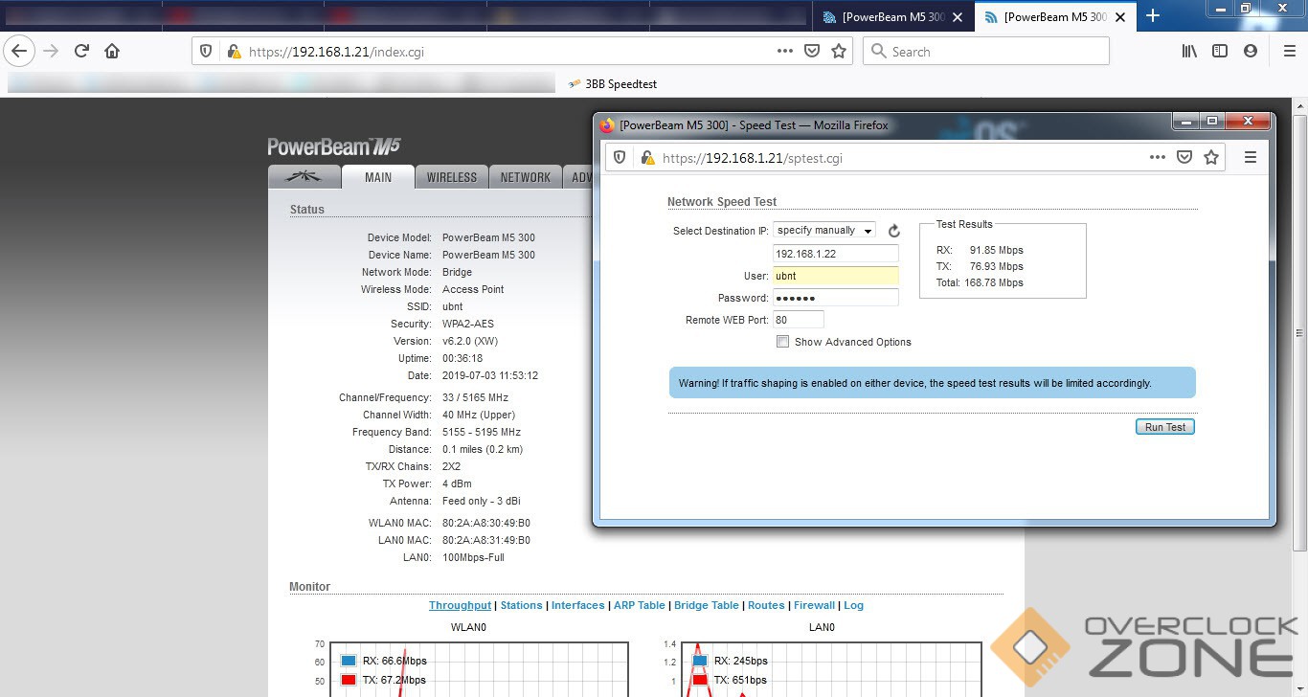Open the Library icon in Firefox toolbar
The width and height of the screenshot is (1308, 697).
(1189, 52)
